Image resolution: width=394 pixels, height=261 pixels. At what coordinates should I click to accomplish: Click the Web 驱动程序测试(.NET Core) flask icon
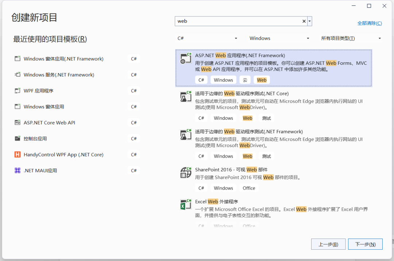pyautogui.click(x=186, y=96)
